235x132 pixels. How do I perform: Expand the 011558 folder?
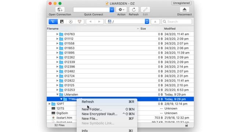tap(57, 43)
